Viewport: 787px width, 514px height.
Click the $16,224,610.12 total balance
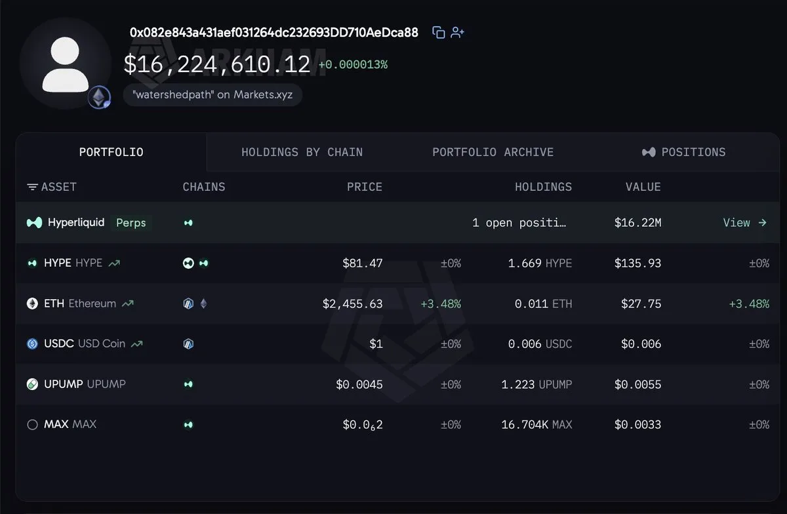(x=217, y=64)
